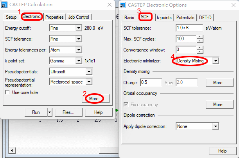Click the Charge mixing input field
This screenshot has height=158, width=239.
(150, 83)
